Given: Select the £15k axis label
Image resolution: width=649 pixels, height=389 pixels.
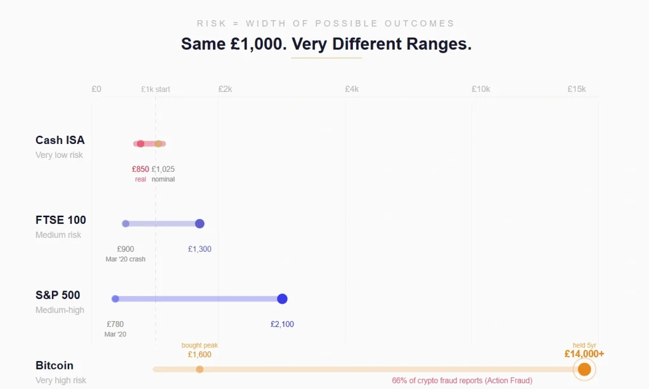Looking at the screenshot, I should (x=577, y=89).
